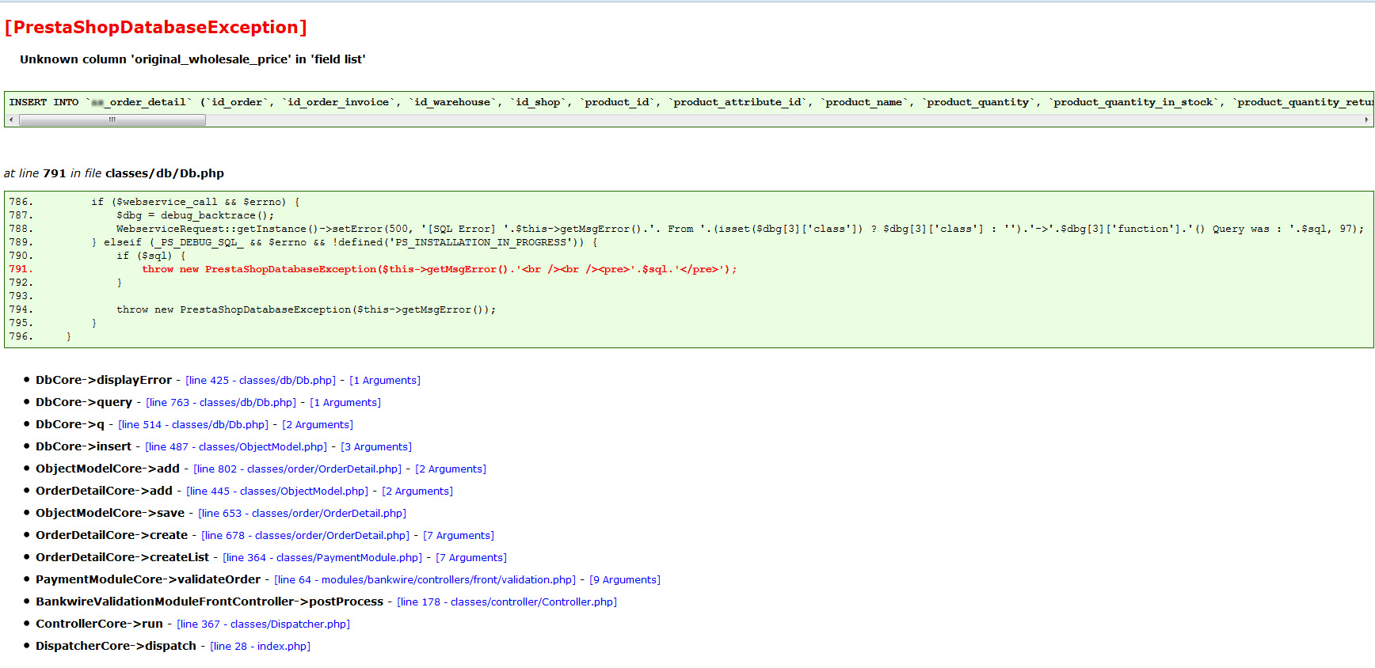Click code line 787 '$dbg = debug_backtrace();'
This screenshot has width=1375, height=668.
(x=196, y=215)
